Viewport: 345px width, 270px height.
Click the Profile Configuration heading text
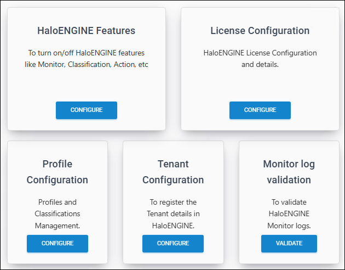coord(58,172)
